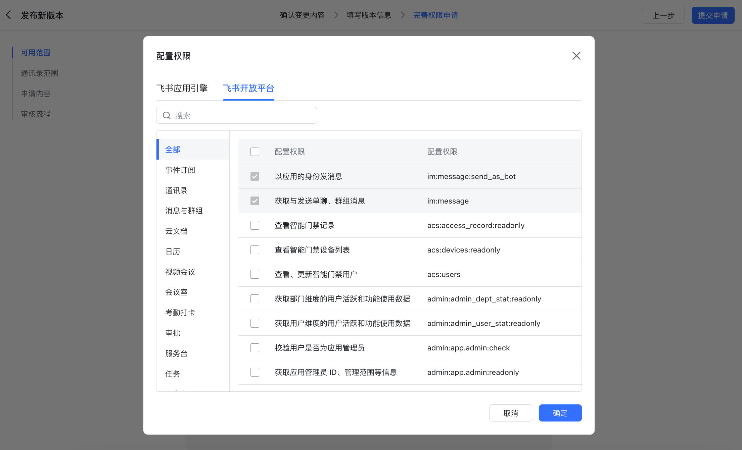The width and height of the screenshot is (742, 450).
Task: Click the 提交申请 button
Action: tap(713, 15)
